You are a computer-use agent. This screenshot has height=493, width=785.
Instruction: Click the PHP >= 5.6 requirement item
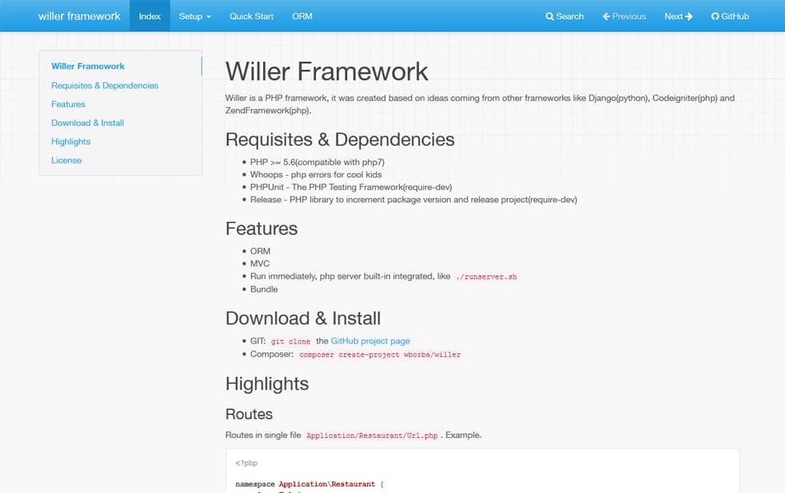click(x=318, y=162)
